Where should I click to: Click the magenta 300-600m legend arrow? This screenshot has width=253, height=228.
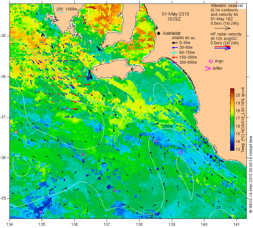[175, 62]
